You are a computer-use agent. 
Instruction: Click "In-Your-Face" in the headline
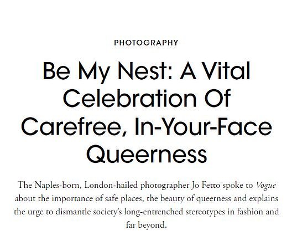203,126
